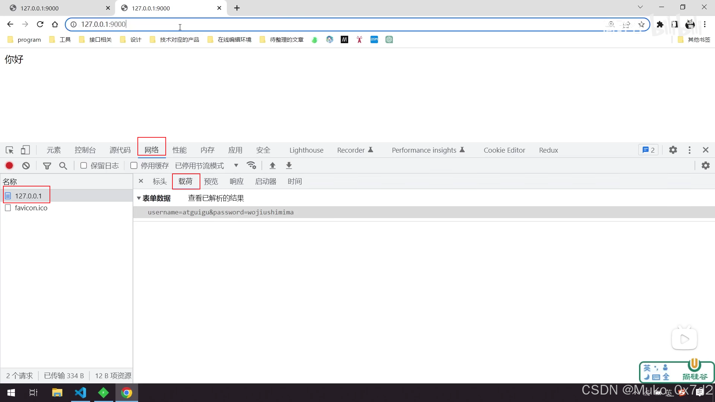The image size is (715, 402).
Task: Open the 2 issues badge
Action: pos(648,150)
